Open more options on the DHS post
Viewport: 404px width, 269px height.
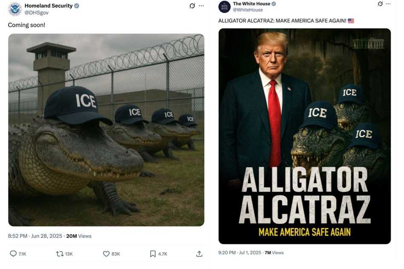coord(202,6)
